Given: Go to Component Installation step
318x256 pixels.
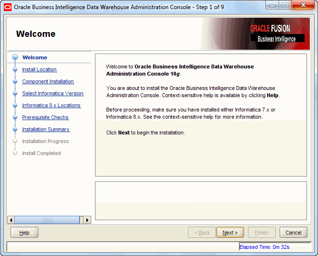Looking at the screenshot, I should 48,81.
